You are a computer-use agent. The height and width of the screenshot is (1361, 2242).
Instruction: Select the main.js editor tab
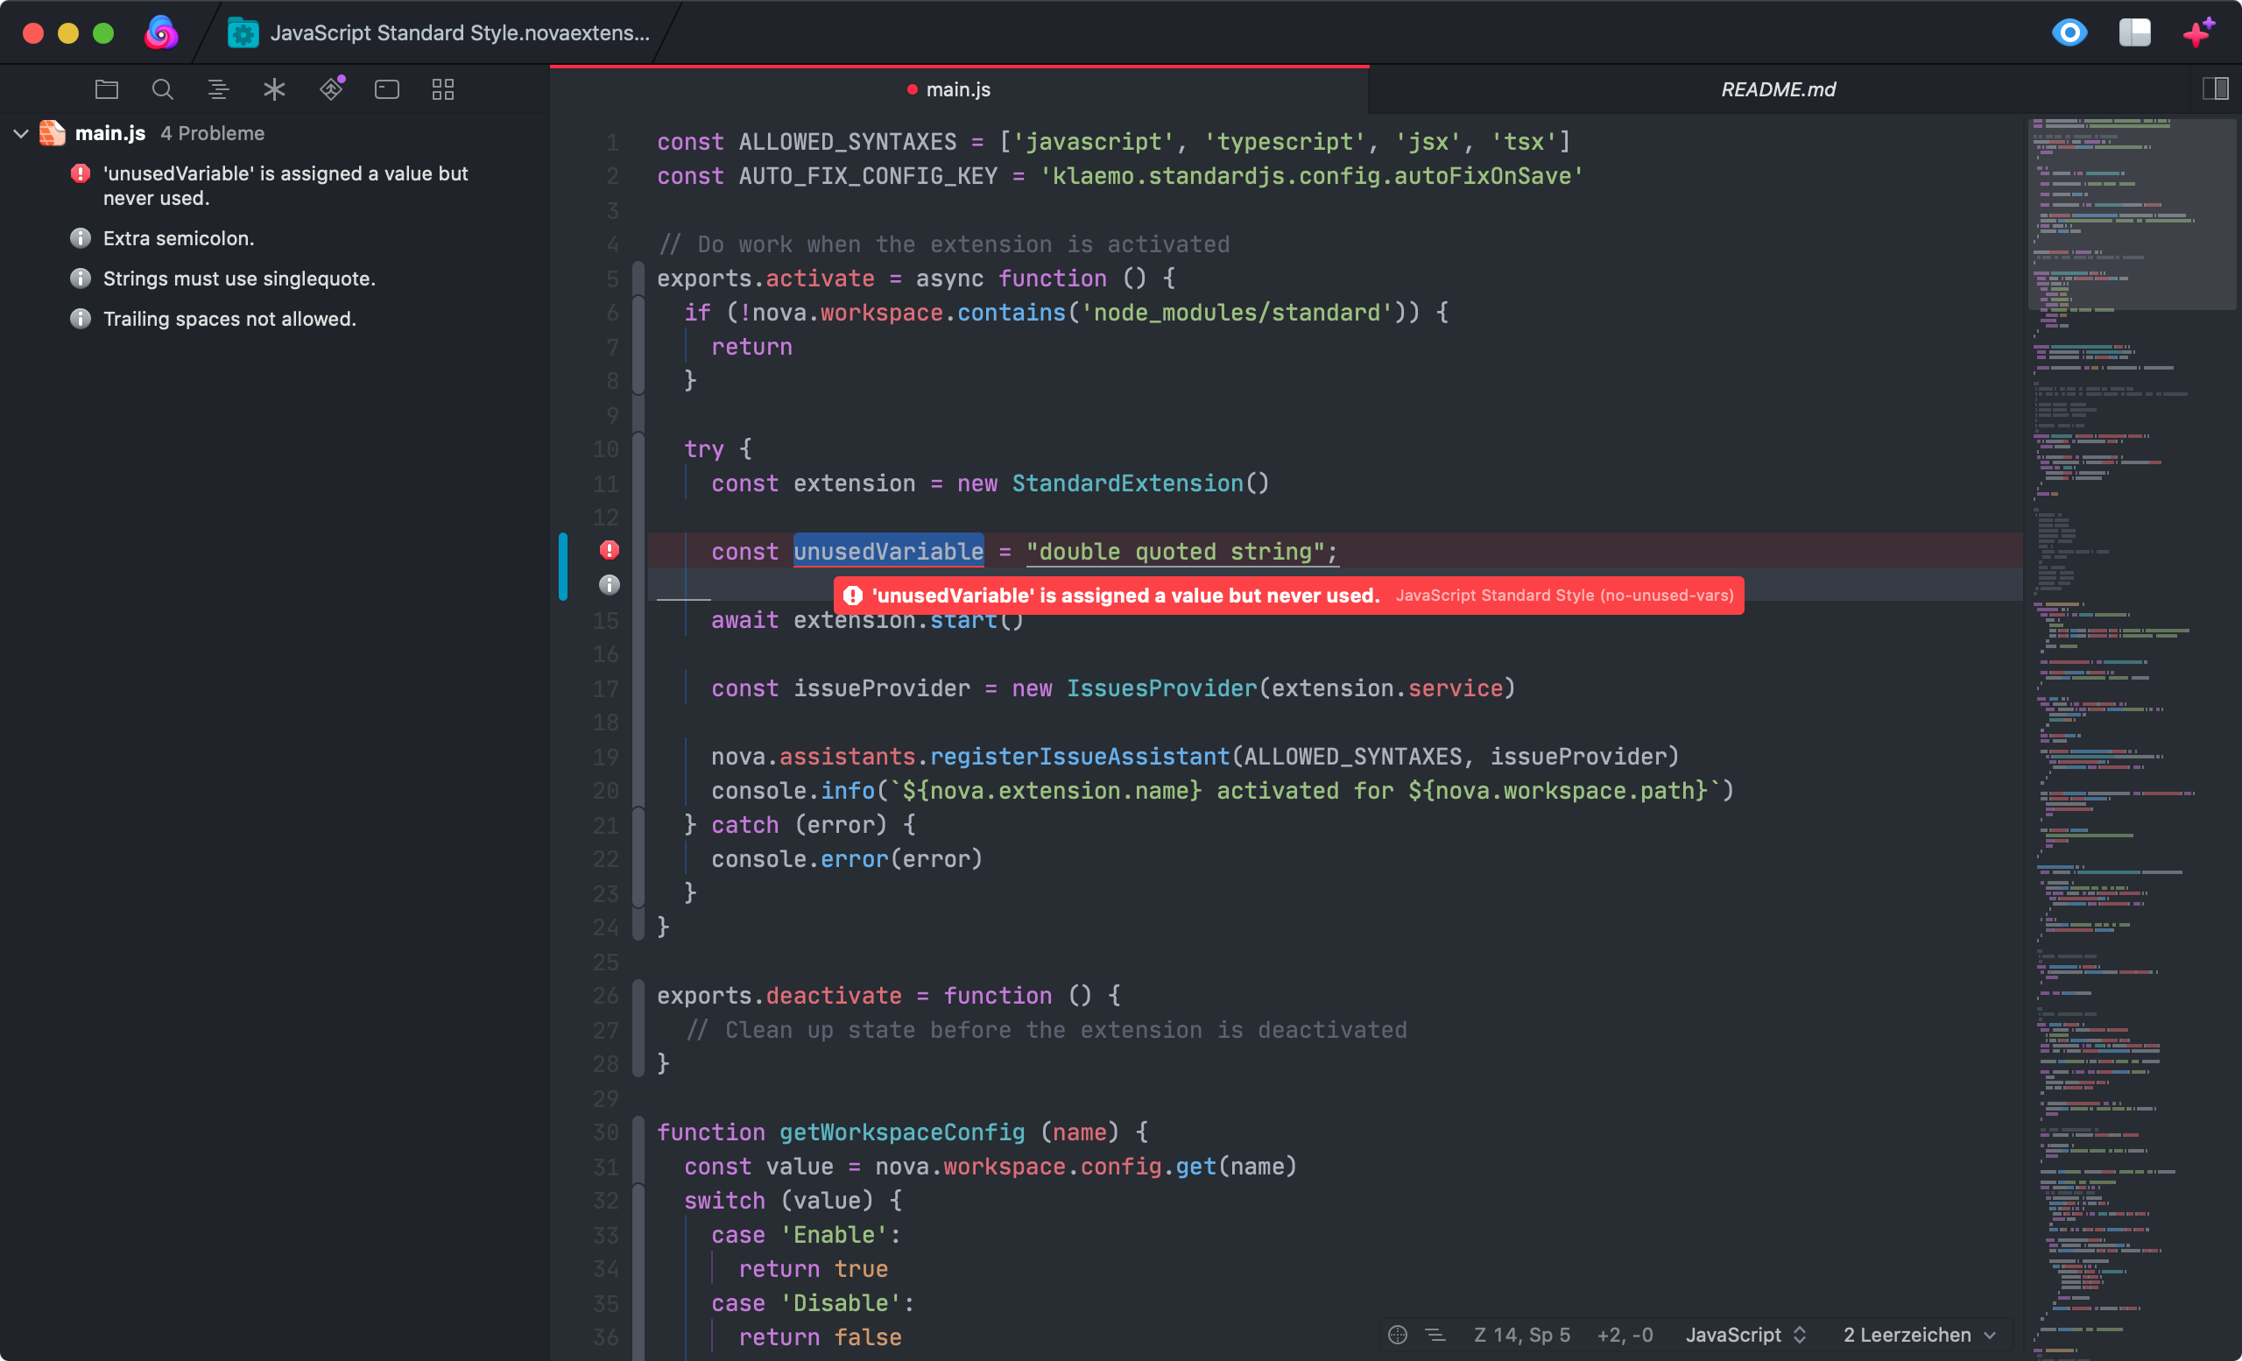click(957, 89)
